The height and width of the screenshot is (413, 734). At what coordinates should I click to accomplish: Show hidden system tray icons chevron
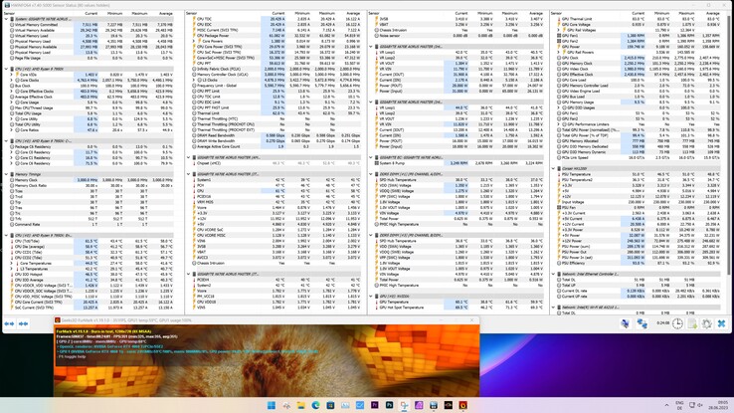pyautogui.click(x=666, y=405)
